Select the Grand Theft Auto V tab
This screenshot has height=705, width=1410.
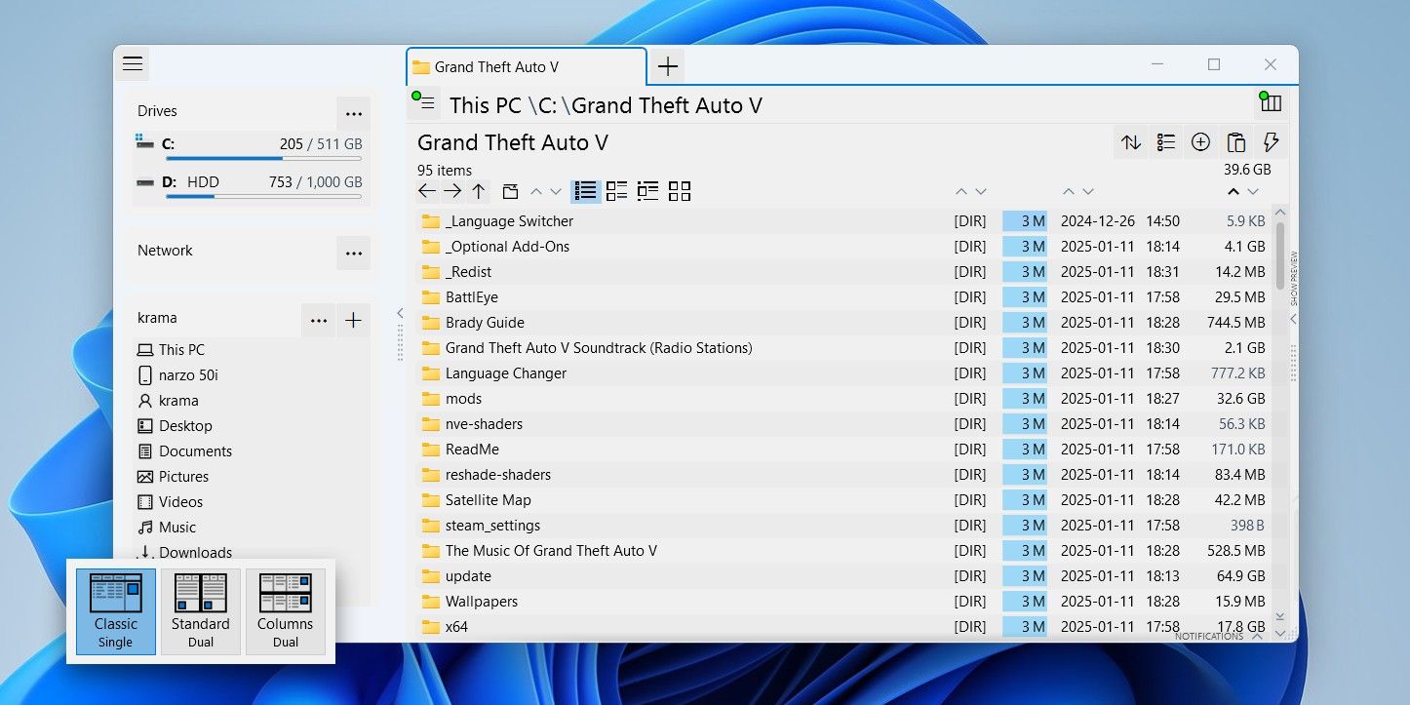point(527,67)
